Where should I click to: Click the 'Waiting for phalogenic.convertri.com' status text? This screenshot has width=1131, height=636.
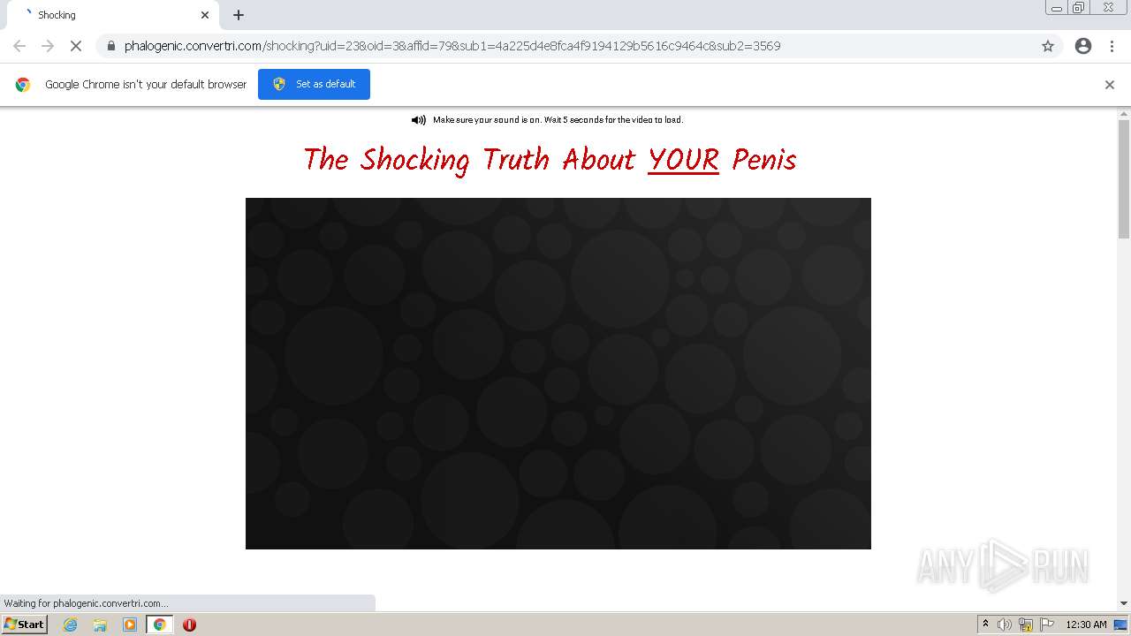coord(86,603)
